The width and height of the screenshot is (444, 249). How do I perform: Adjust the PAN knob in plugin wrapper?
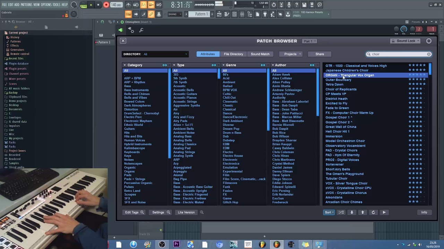[x=396, y=29]
